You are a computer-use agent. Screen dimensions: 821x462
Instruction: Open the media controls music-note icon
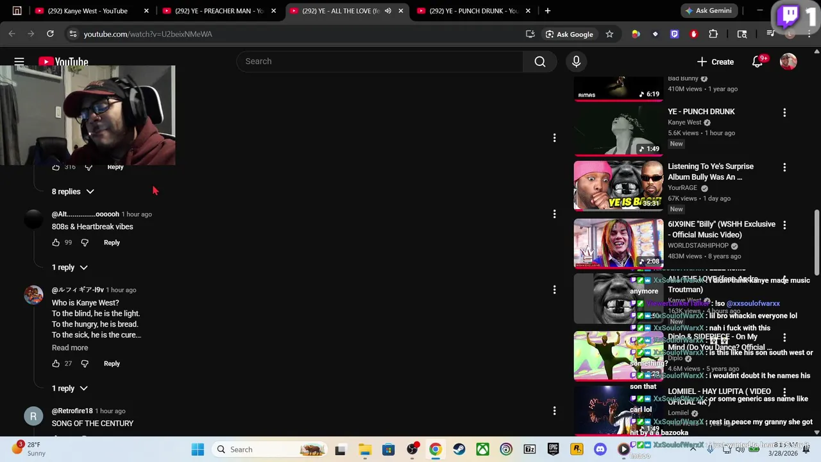point(771,34)
